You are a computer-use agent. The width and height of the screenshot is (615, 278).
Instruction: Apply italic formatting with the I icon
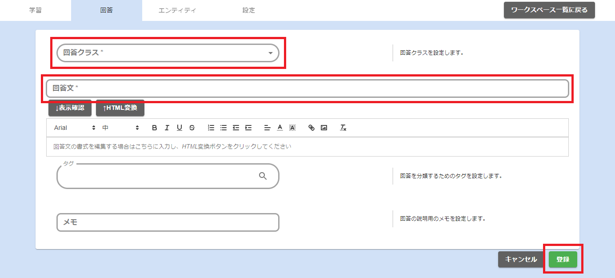167,128
